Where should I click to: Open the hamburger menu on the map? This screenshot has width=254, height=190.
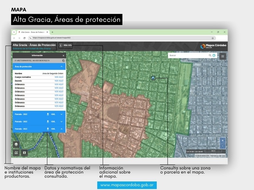click(223, 56)
